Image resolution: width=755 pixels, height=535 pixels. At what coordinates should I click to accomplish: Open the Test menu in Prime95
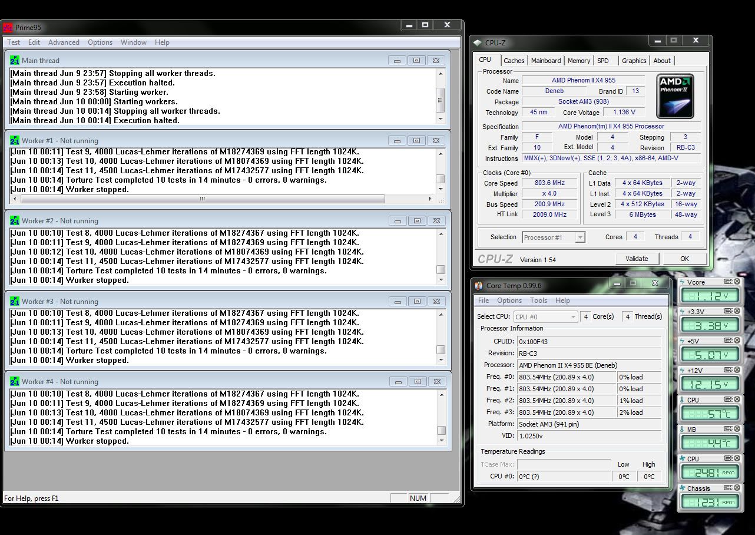(x=14, y=42)
